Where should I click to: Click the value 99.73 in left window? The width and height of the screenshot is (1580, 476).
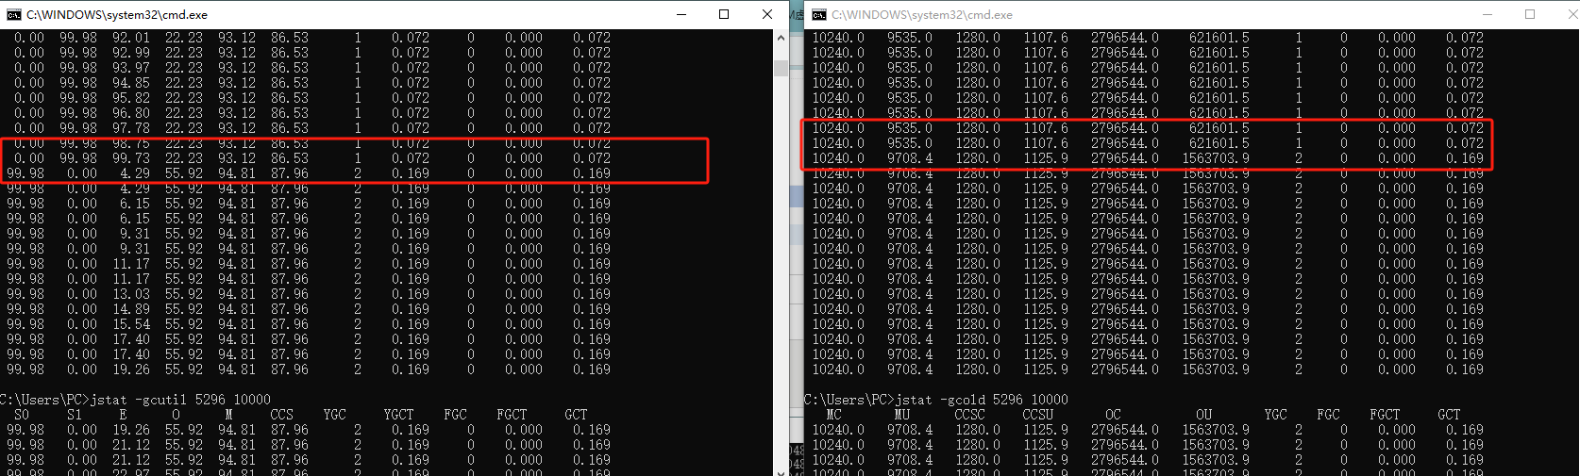(x=131, y=158)
